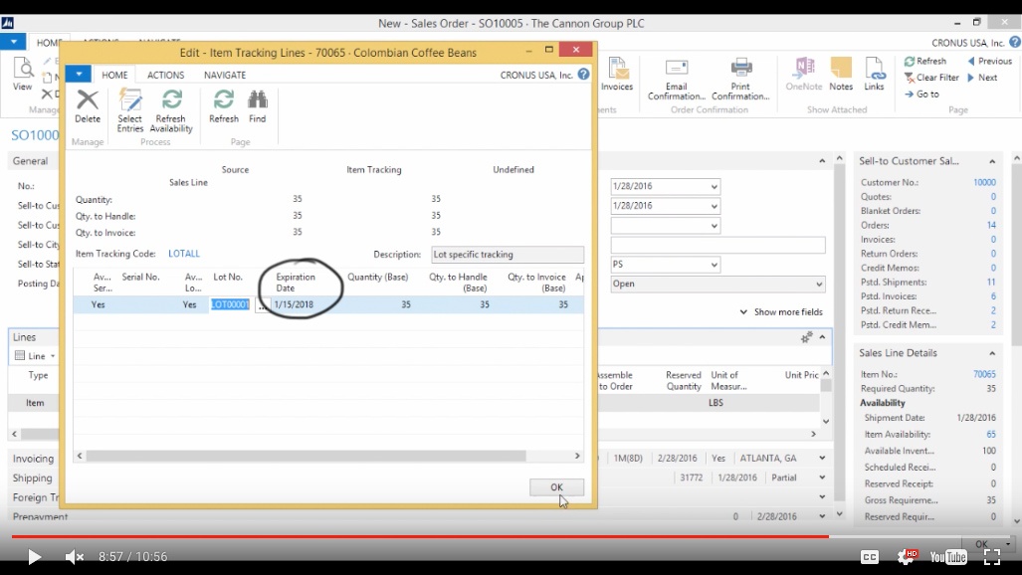This screenshot has width=1022, height=575.
Task: Click Go to in the Sales Order ribbon
Action: coord(921,94)
